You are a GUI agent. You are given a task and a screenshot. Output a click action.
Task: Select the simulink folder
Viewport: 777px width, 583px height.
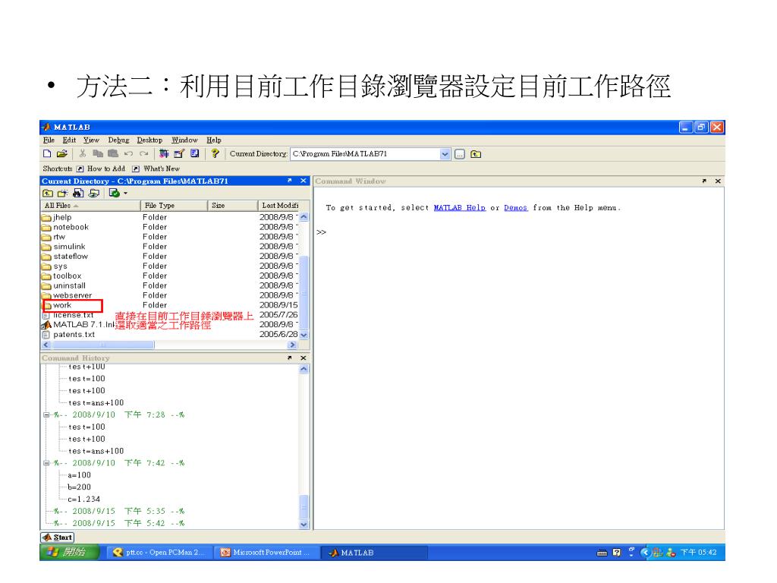[x=69, y=247]
